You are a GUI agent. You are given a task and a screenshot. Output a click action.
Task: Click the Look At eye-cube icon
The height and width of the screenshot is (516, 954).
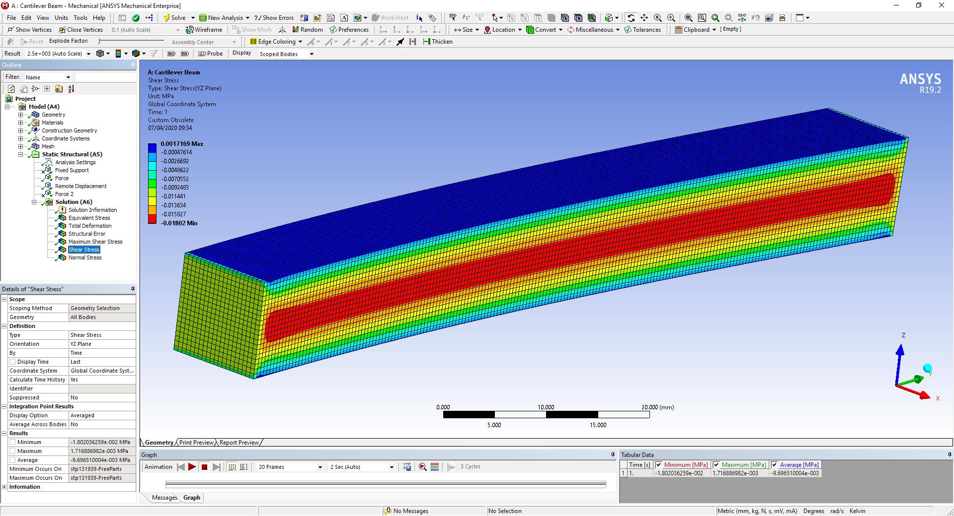pos(769,17)
